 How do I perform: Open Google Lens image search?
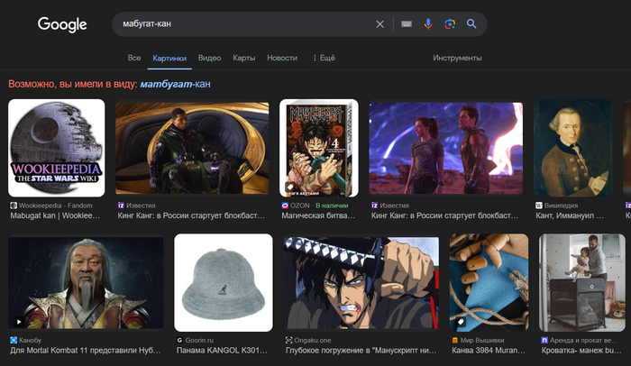point(450,24)
